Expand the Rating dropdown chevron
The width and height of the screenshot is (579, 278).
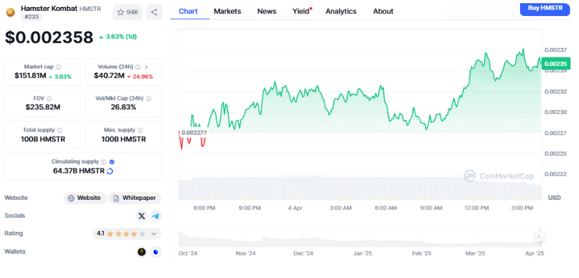coord(153,234)
